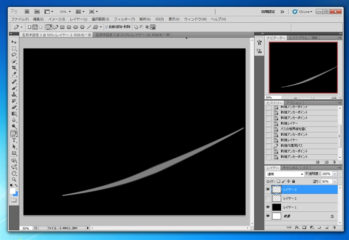The image size is (349, 240).
Task: Select the Move tool
Action: pos(14,42)
